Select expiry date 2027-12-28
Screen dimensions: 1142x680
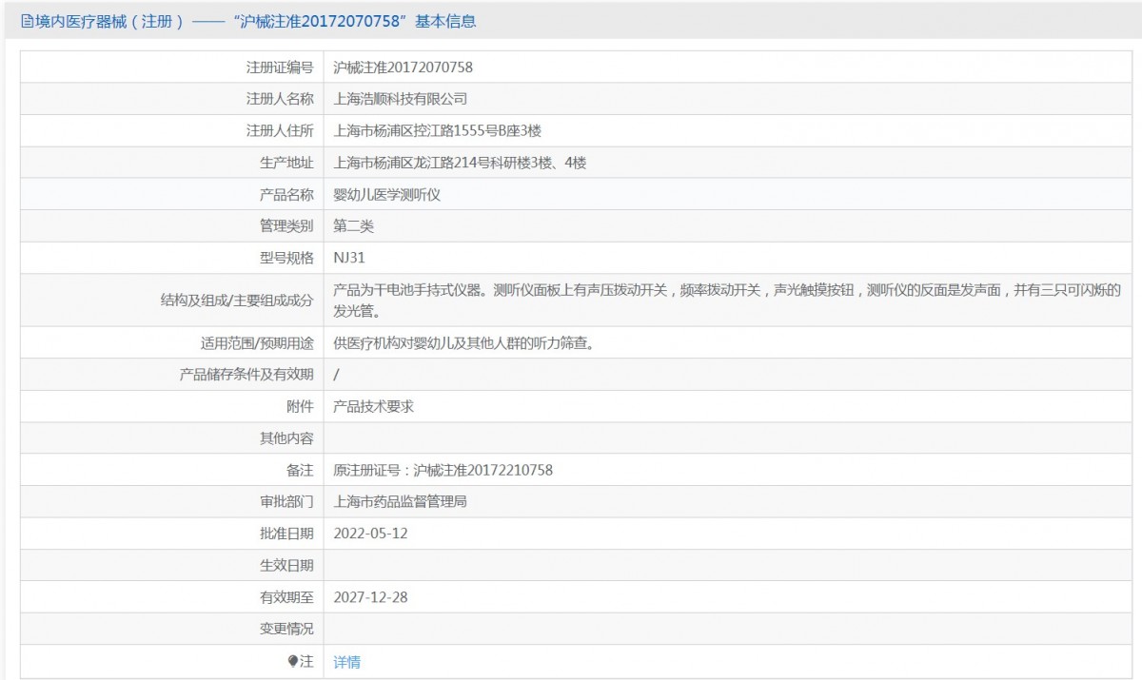[370, 597]
